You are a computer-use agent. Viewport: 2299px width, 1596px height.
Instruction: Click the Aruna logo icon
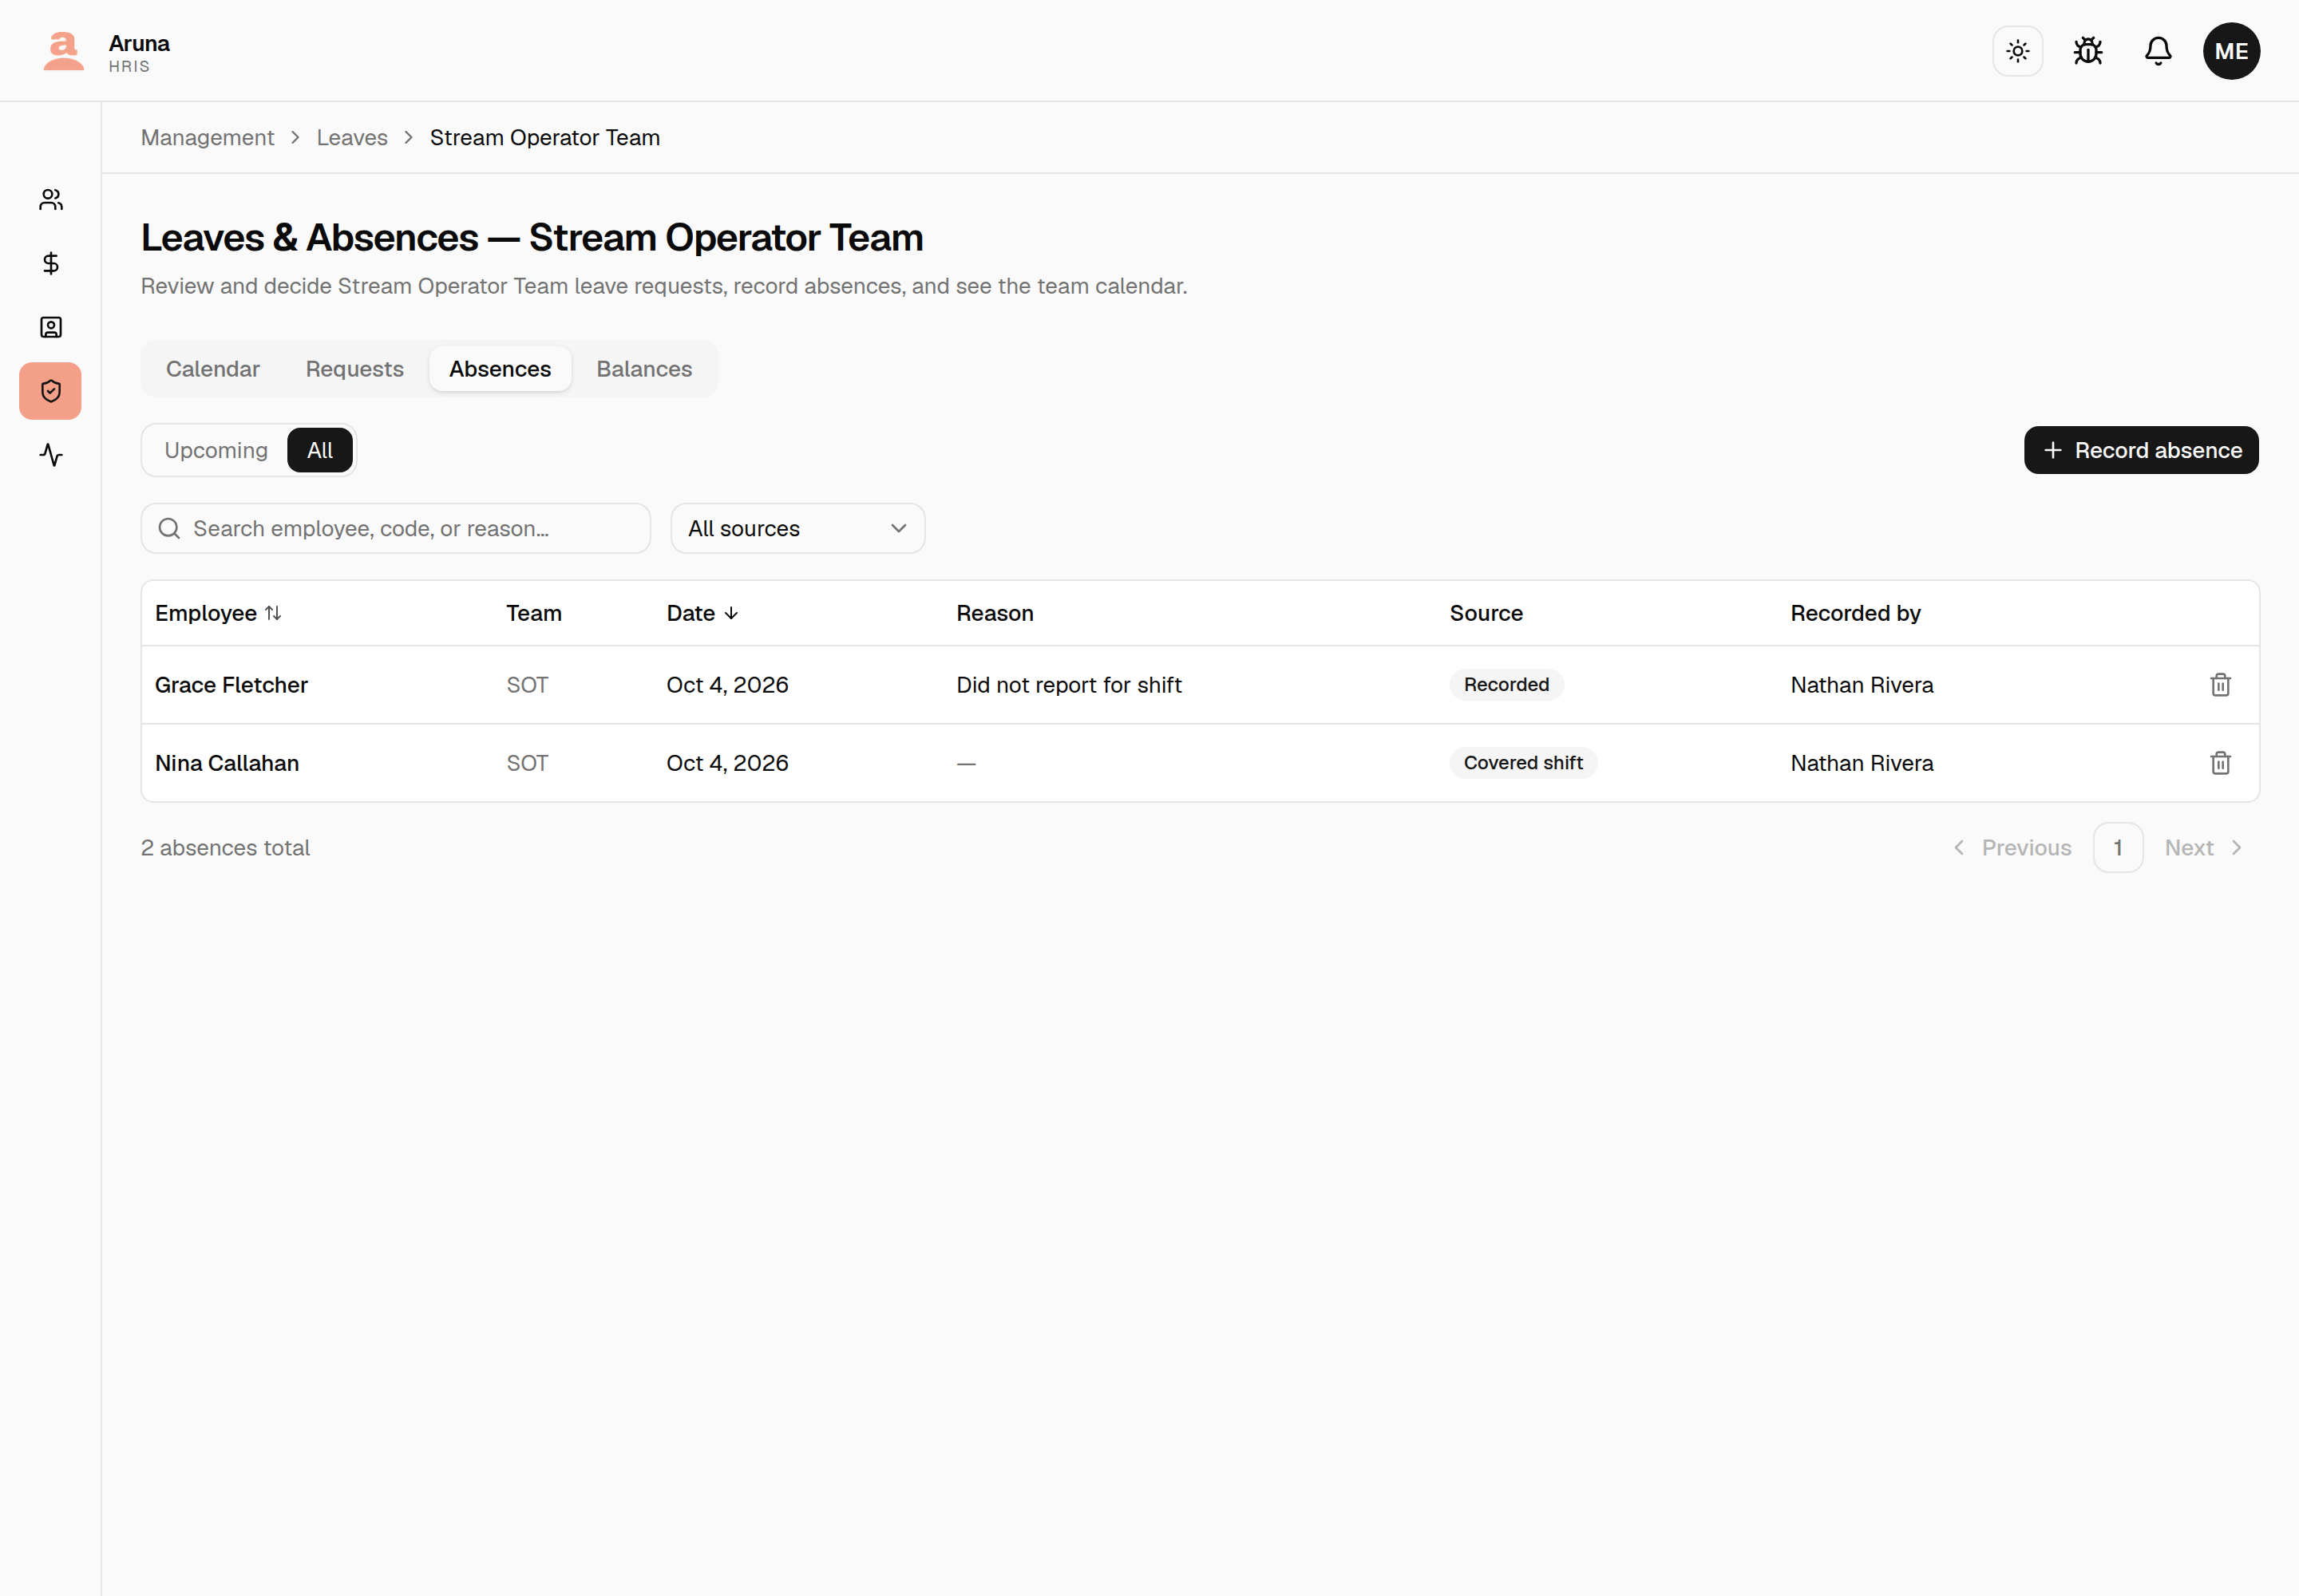(x=63, y=51)
